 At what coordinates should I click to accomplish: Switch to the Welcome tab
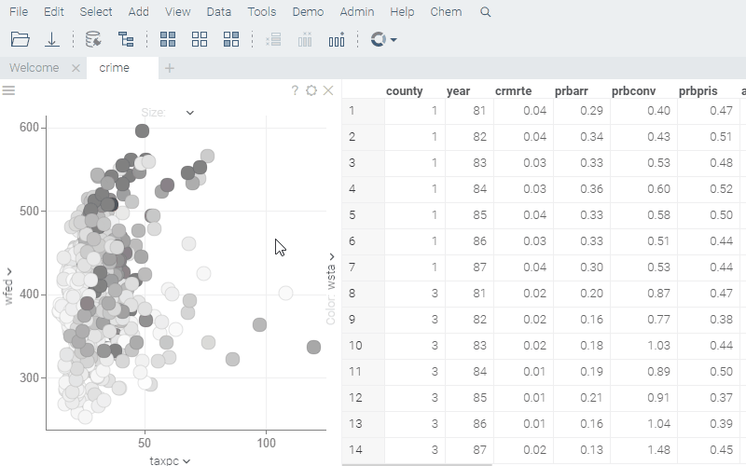[x=34, y=68]
